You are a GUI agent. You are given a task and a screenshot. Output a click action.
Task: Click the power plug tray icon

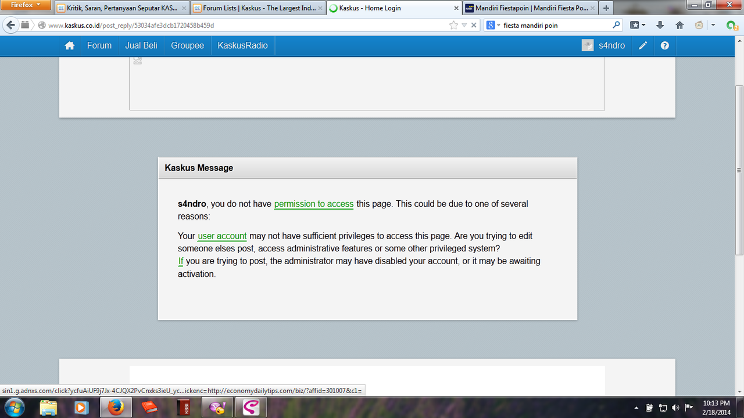649,408
